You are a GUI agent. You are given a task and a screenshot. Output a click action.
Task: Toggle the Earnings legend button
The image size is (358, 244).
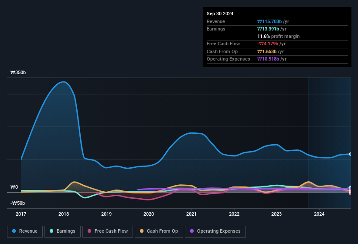[62, 231]
